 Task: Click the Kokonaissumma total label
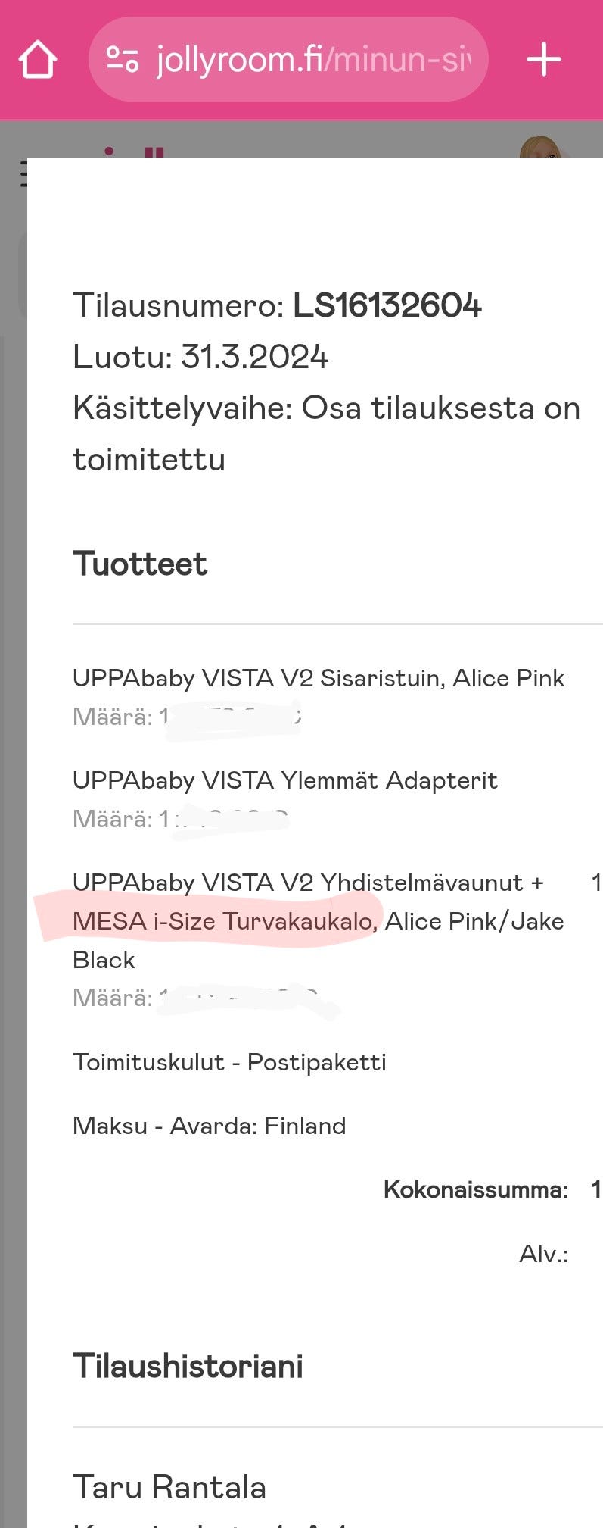[x=475, y=1189]
